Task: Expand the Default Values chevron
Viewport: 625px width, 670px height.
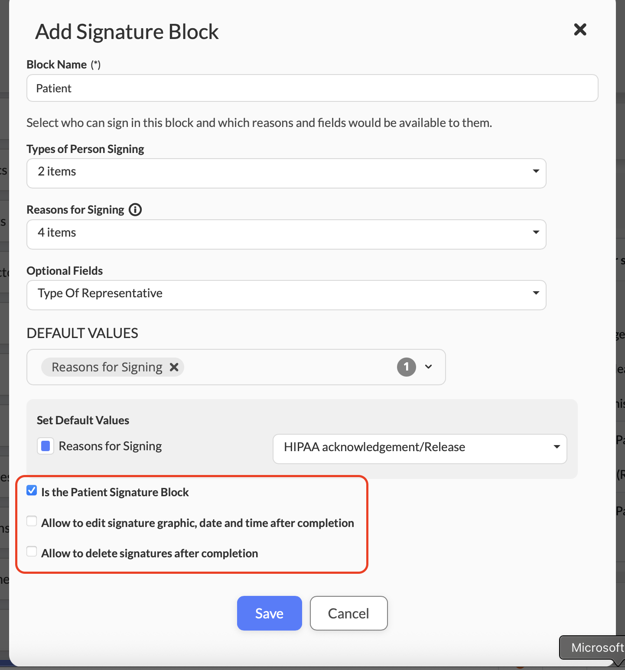Action: coord(429,367)
